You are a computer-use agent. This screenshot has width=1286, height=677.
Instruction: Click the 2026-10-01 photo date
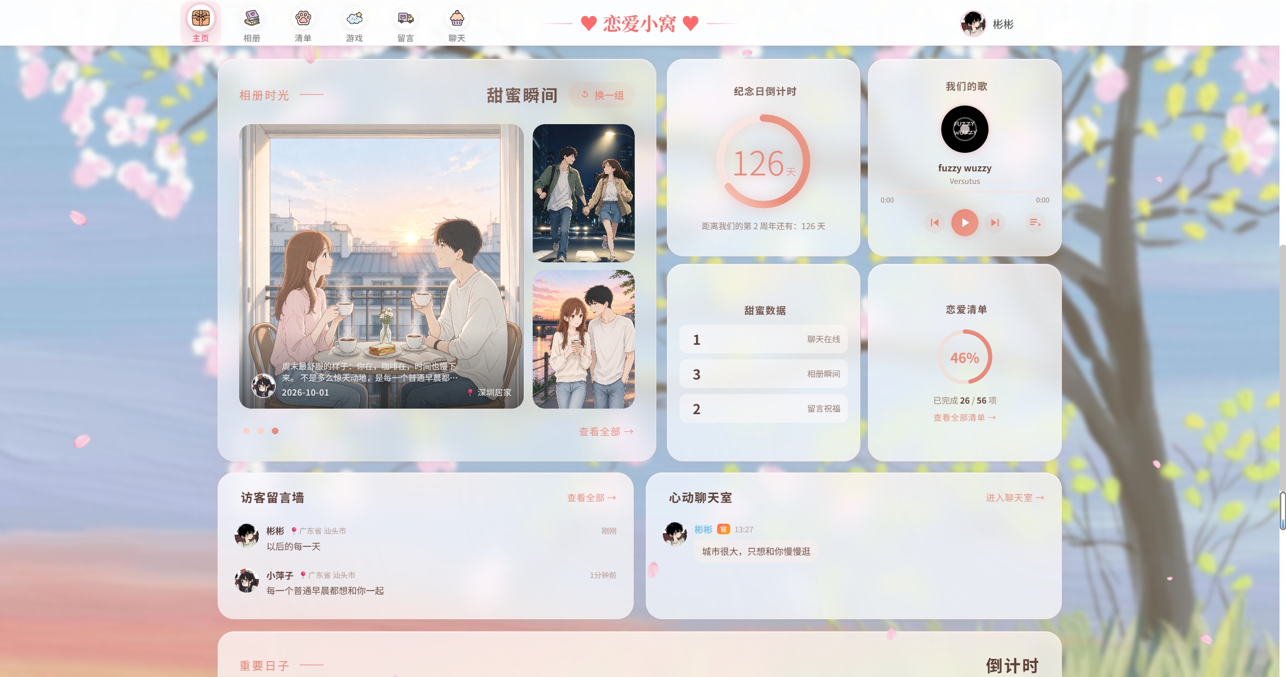point(305,393)
